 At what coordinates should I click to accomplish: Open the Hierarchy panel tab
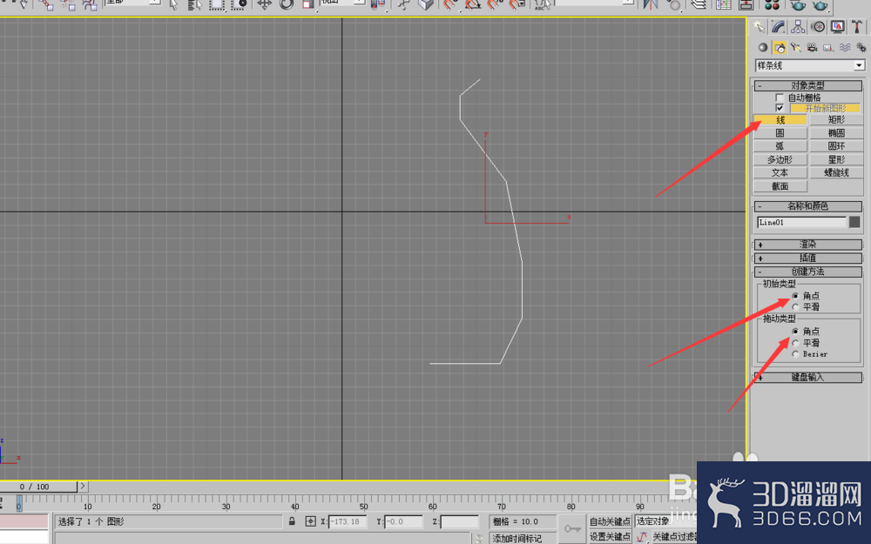pyautogui.click(x=798, y=27)
